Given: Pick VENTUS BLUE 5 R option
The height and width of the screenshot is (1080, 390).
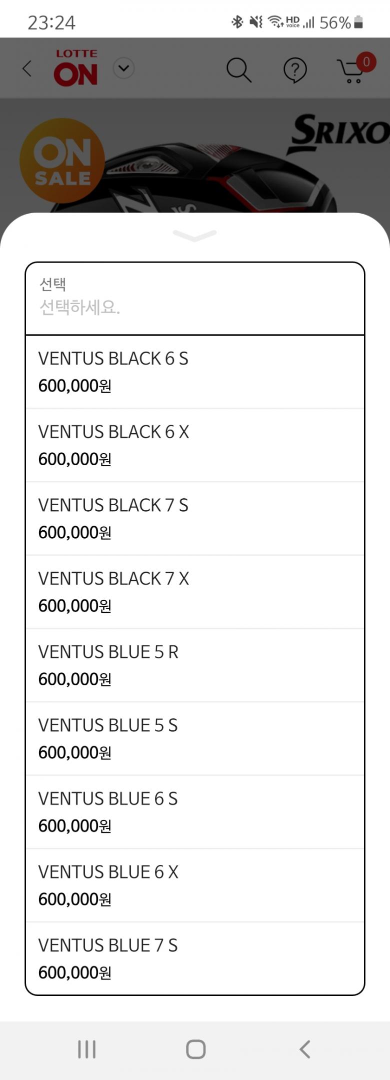Looking at the screenshot, I should click(x=195, y=665).
